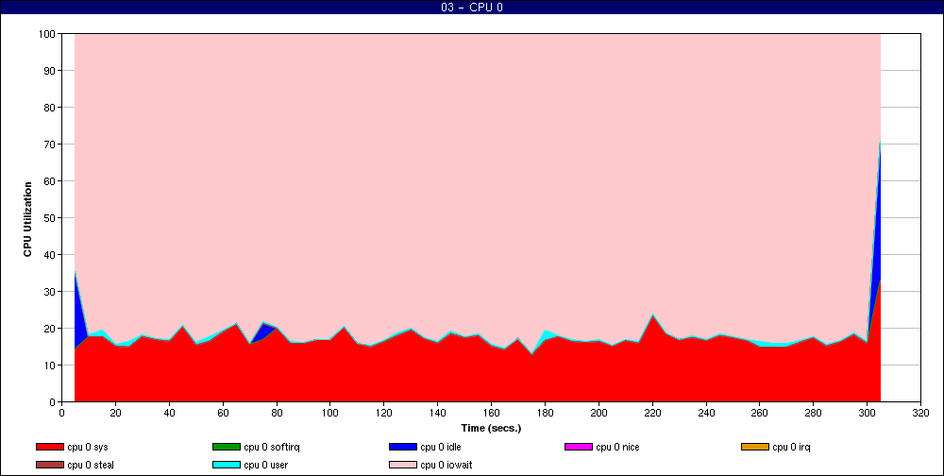Click the "Time (secs.)" x-axis title
The image size is (944, 476).
(x=491, y=428)
